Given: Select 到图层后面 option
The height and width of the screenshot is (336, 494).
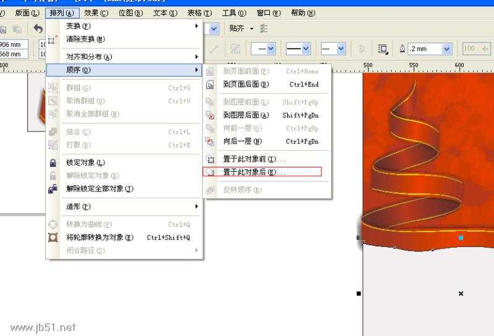Looking at the screenshot, I should (267, 115).
